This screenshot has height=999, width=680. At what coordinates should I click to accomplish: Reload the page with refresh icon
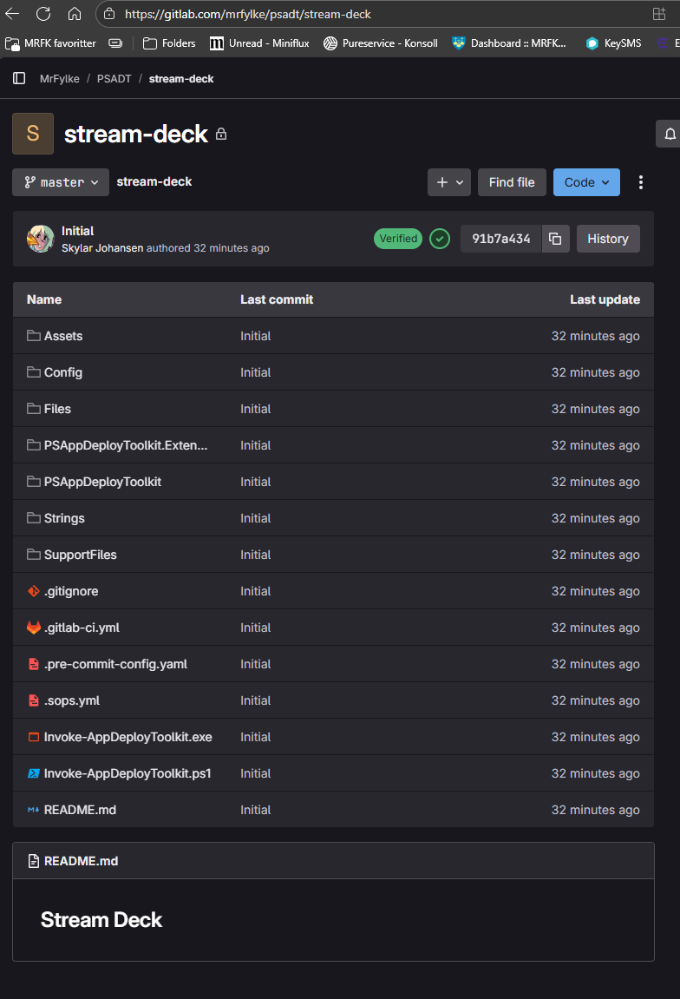43,13
